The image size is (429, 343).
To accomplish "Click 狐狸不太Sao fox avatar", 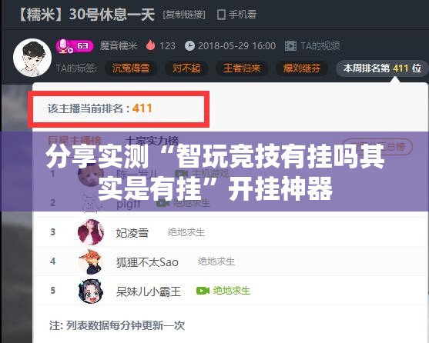I will pos(91,261).
